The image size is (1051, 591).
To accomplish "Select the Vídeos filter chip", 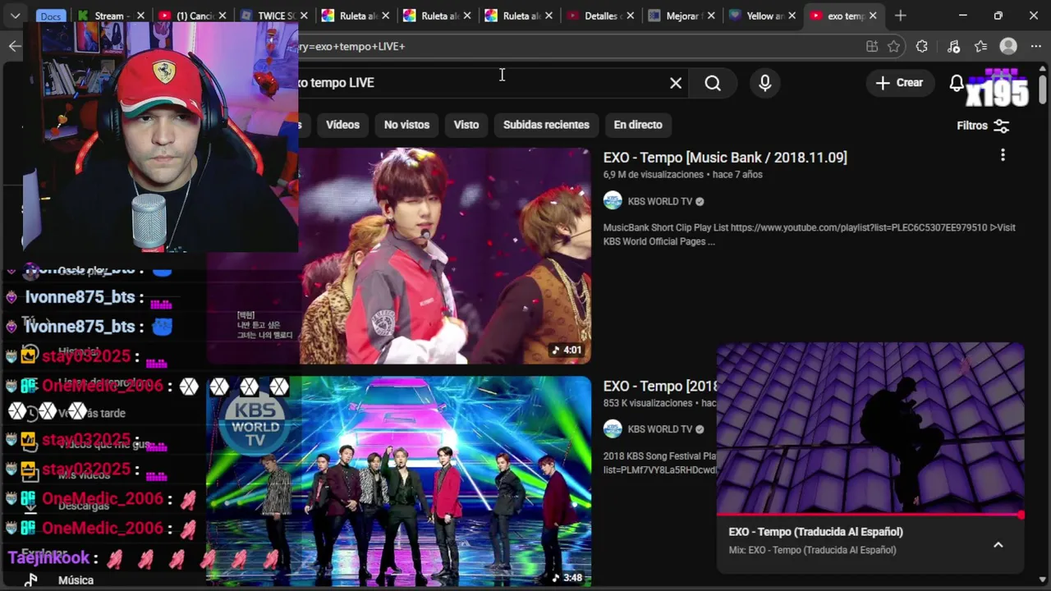I will (x=342, y=125).
